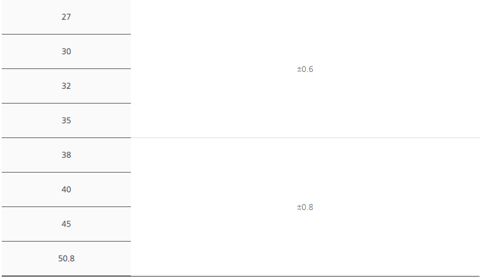The image size is (483, 279).
Task: Click the cell with value 27
Action: pyautogui.click(x=66, y=17)
